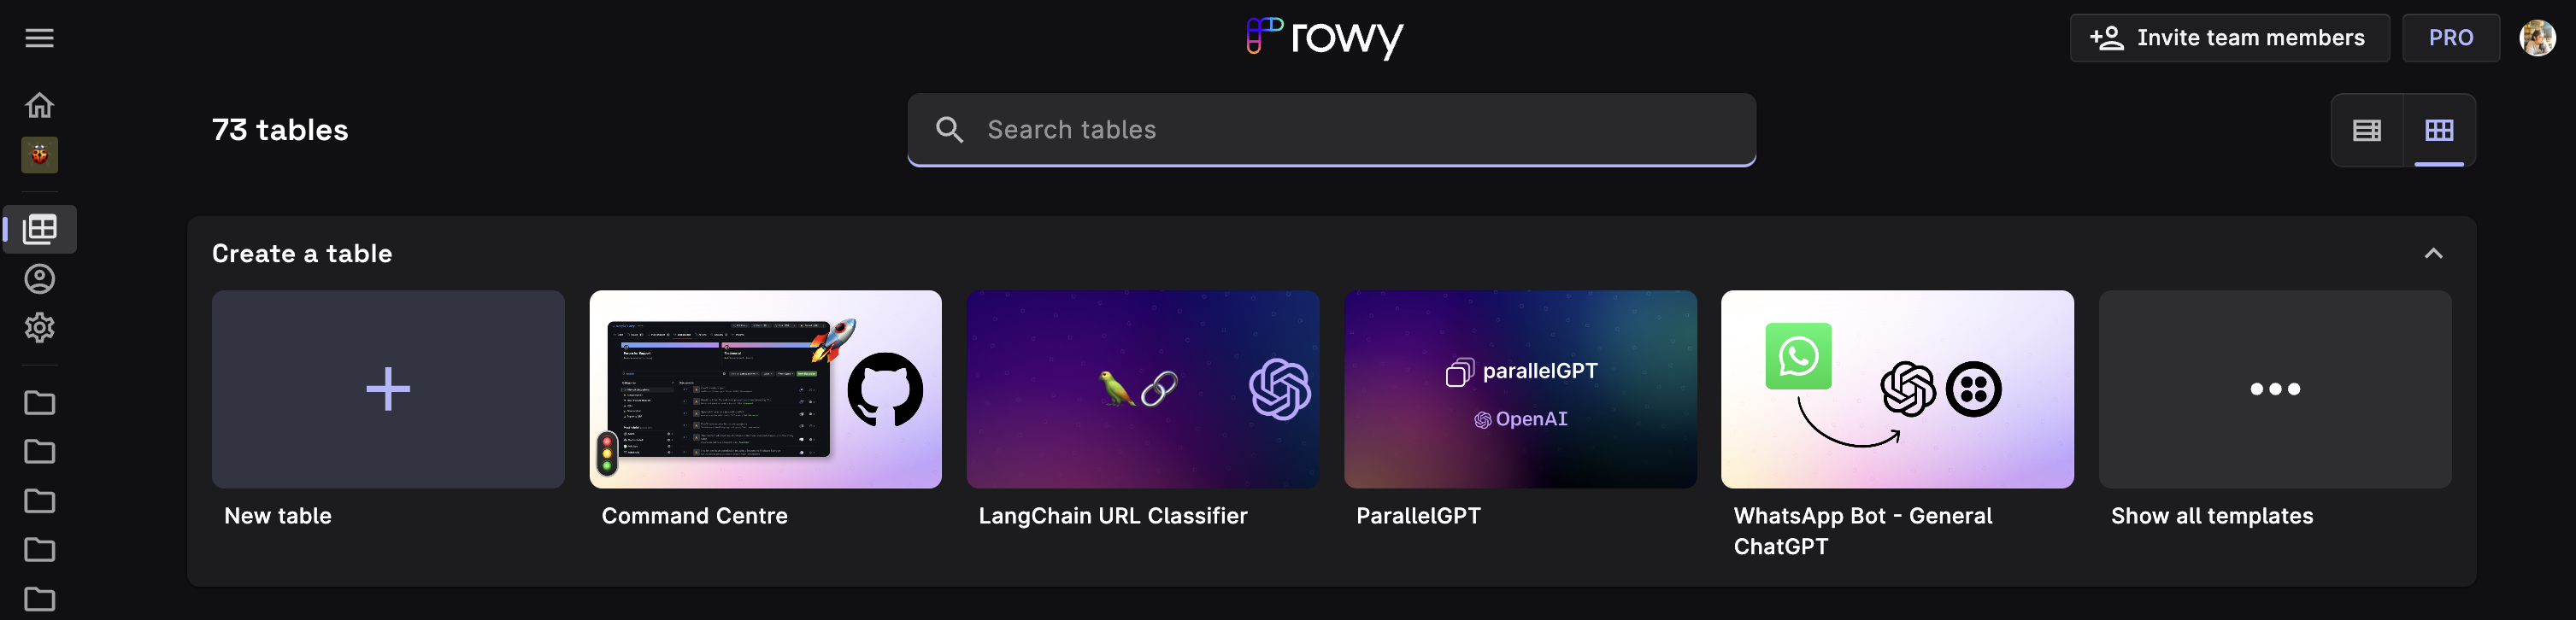Image resolution: width=2576 pixels, height=620 pixels.
Task: Choose the LangChain URL Classifier template
Action: click(x=1142, y=389)
